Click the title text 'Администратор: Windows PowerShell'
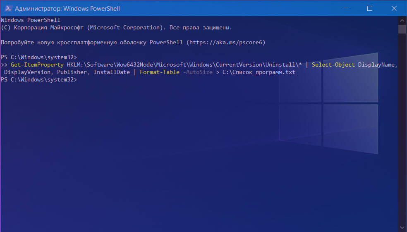Viewport: 407px width, 232px height. tap(67, 9)
